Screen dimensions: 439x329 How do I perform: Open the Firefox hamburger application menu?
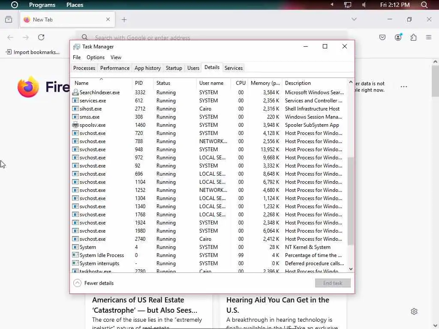pyautogui.click(x=429, y=37)
